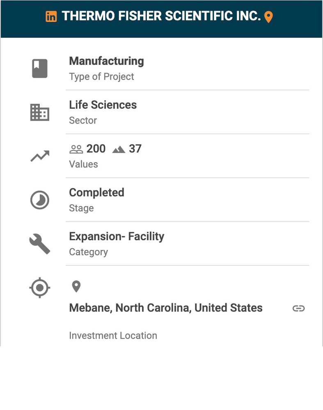Click the wrench icon beside Category
Image resolution: width=323 pixels, height=410 pixels.
tap(40, 244)
